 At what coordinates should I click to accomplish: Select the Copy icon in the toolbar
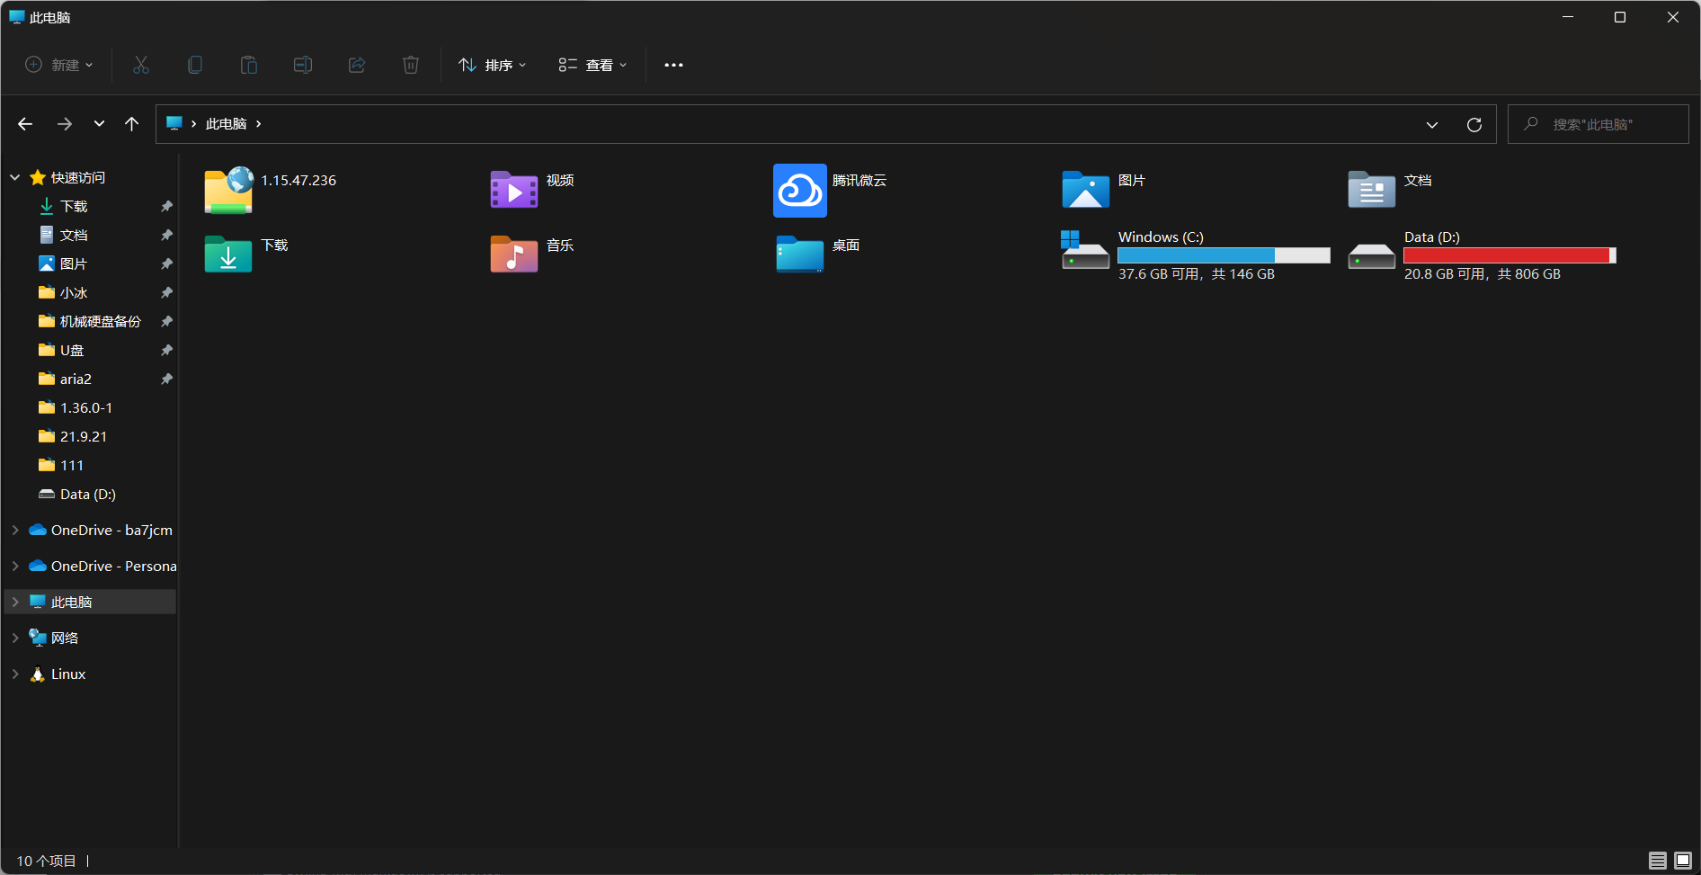pyautogui.click(x=195, y=64)
